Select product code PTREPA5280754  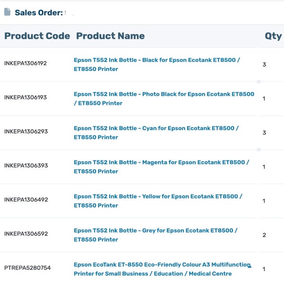27,268
